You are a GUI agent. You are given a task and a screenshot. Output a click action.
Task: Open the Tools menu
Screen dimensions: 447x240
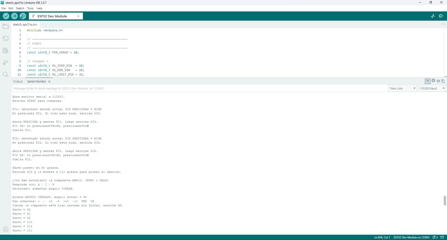(30, 8)
